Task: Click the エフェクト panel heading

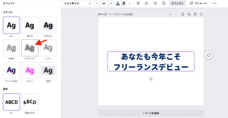Action: [x=9, y=3]
